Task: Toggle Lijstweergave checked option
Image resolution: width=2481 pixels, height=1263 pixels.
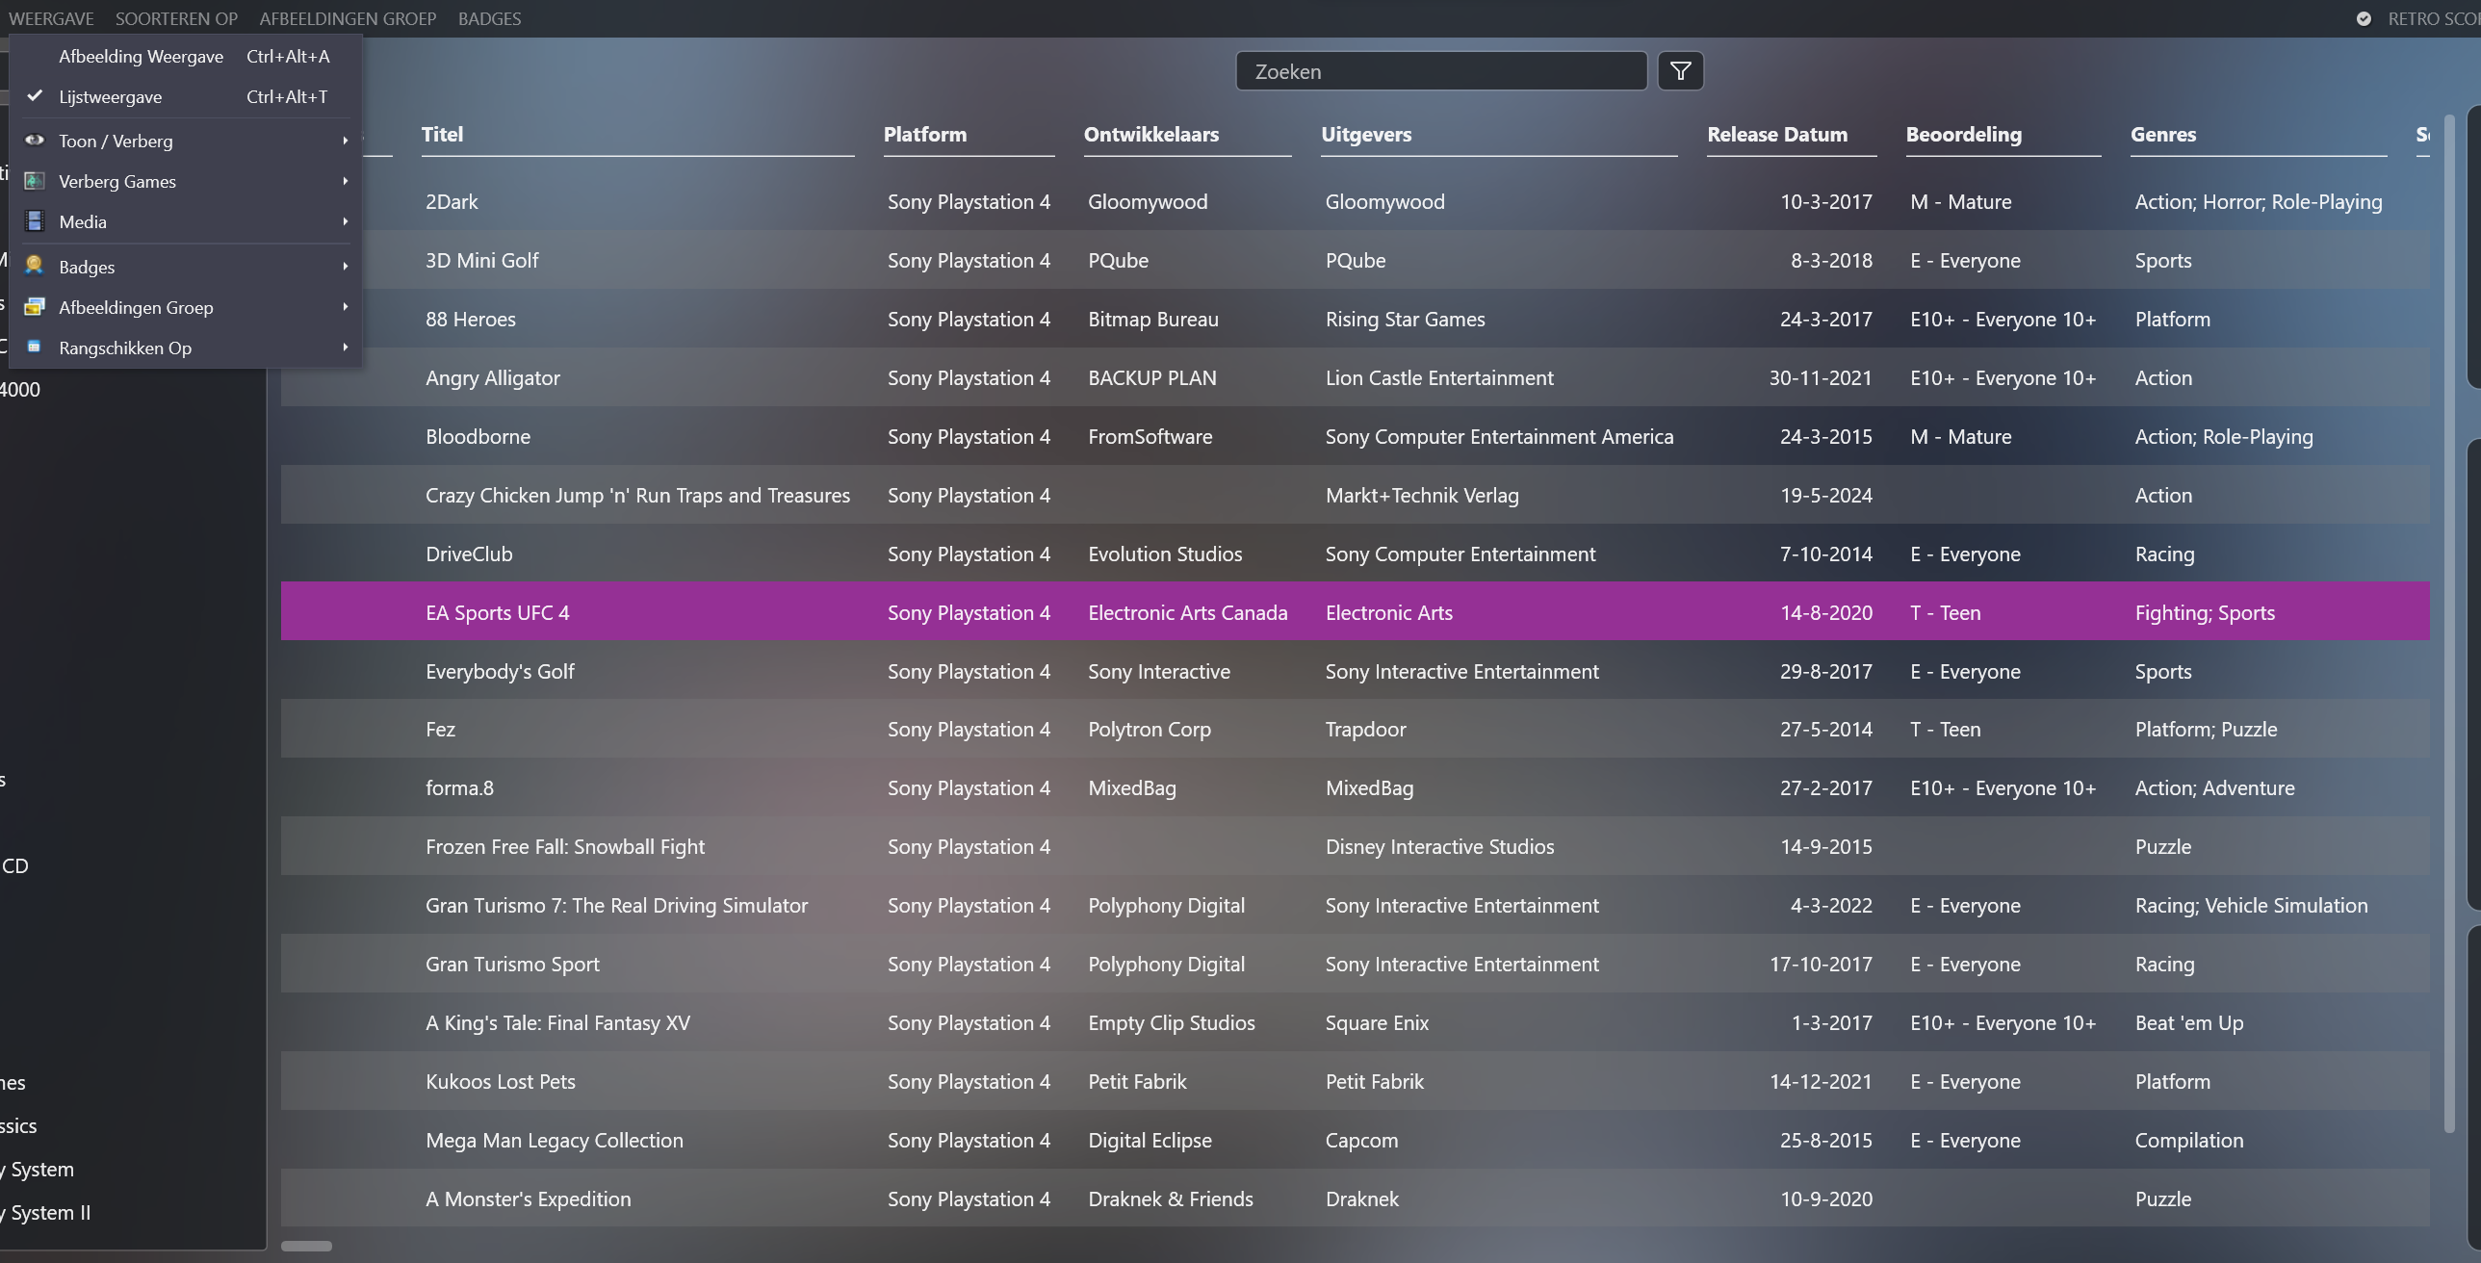Action: (185, 96)
